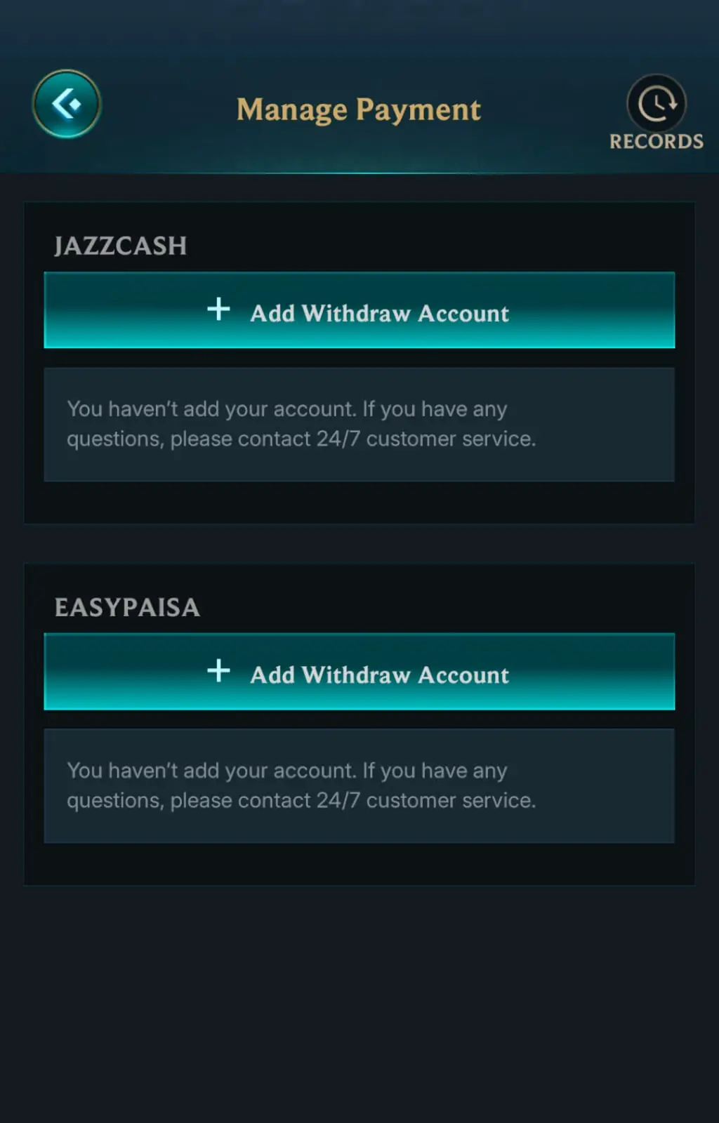This screenshot has height=1123, width=719.
Task: Select the Manage Payment page title
Action: 359,109
